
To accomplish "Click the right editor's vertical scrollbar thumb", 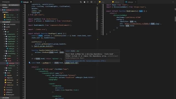I will click(175, 19).
